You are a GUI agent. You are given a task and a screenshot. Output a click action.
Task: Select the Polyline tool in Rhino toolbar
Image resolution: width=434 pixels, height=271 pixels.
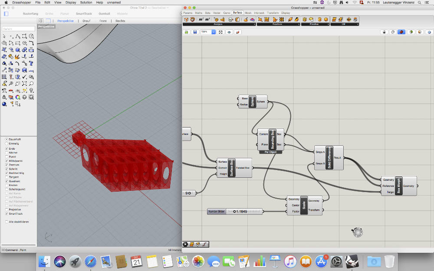(x=18, y=36)
